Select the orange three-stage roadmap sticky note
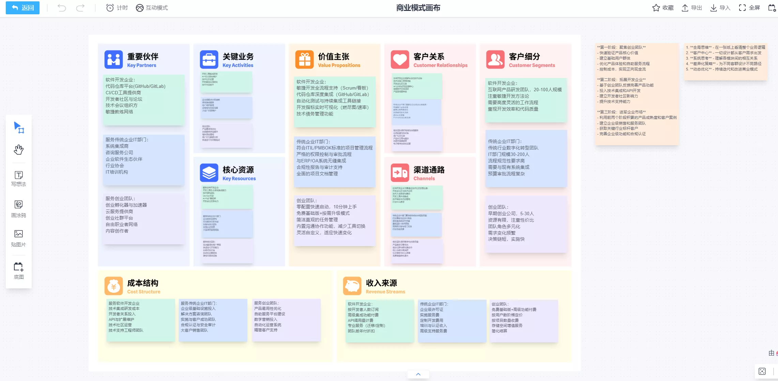The height and width of the screenshot is (381, 778). click(637, 94)
